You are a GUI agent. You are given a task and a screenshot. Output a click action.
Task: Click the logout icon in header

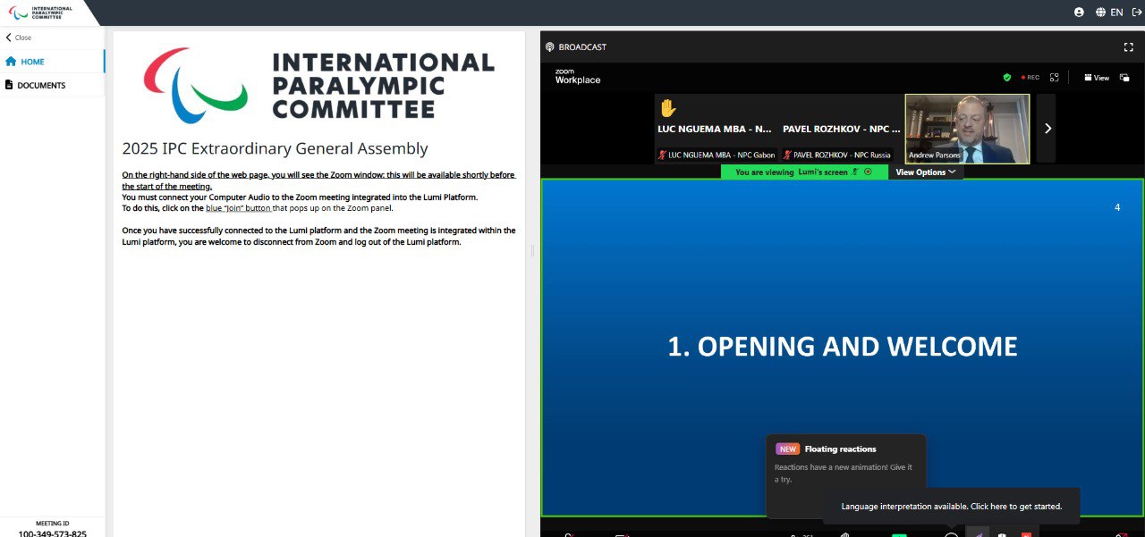1136,13
